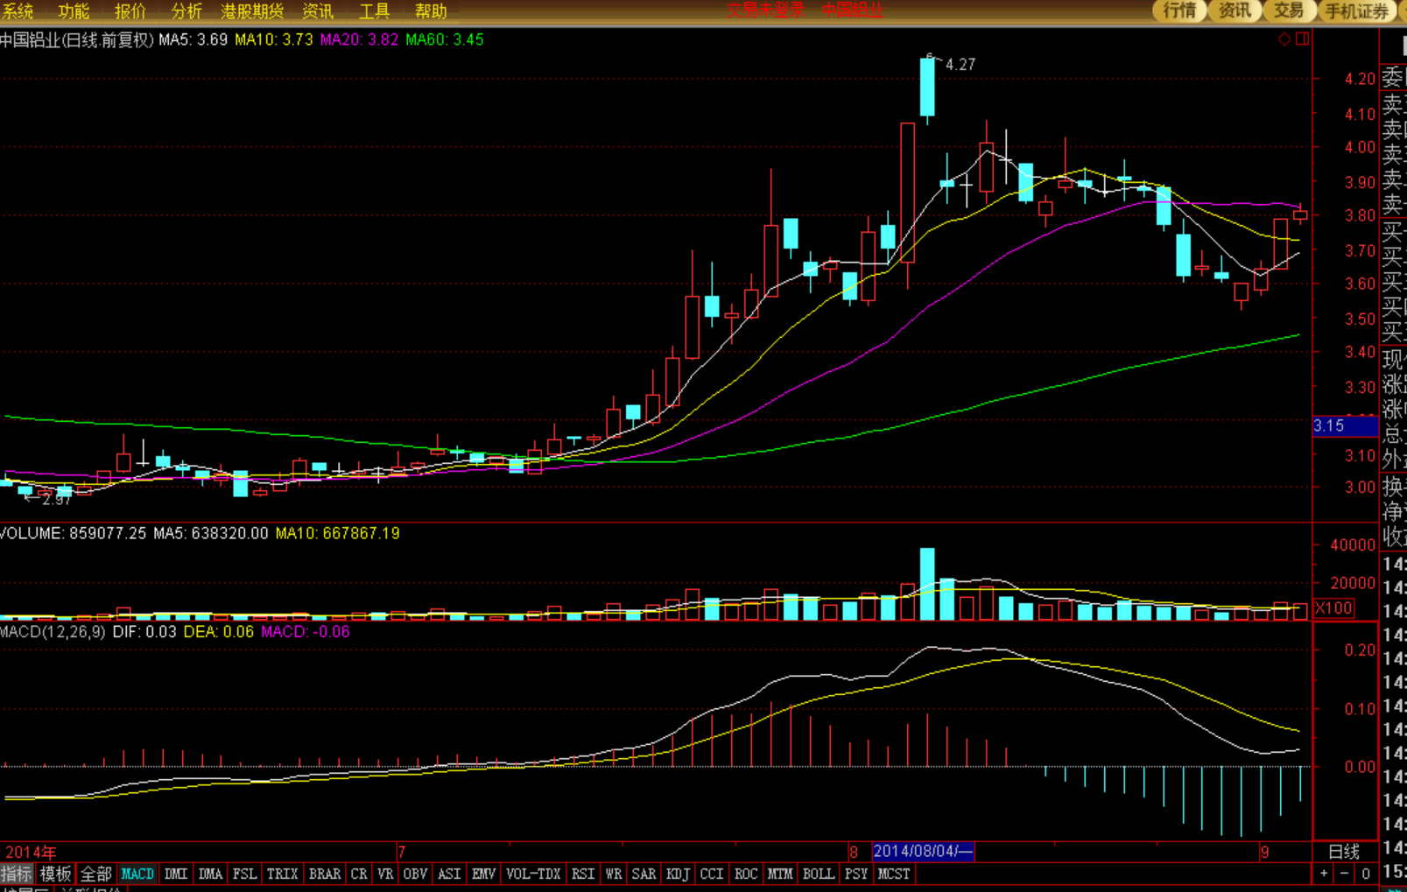Click the highlighted 3.15 price marker
Screen dimensions: 1407x892
tap(1345, 425)
